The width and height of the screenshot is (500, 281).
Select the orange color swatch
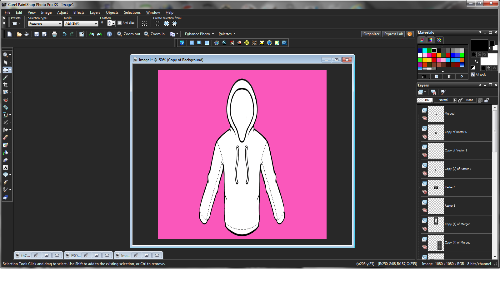(x=439, y=55)
